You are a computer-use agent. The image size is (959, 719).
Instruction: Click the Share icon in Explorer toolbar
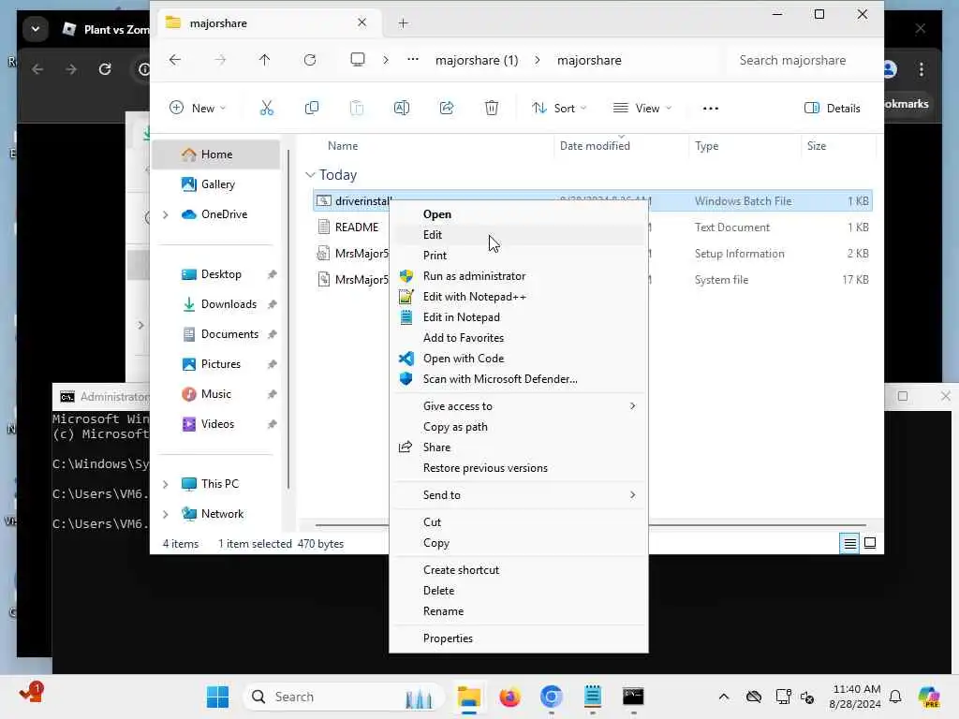(447, 109)
